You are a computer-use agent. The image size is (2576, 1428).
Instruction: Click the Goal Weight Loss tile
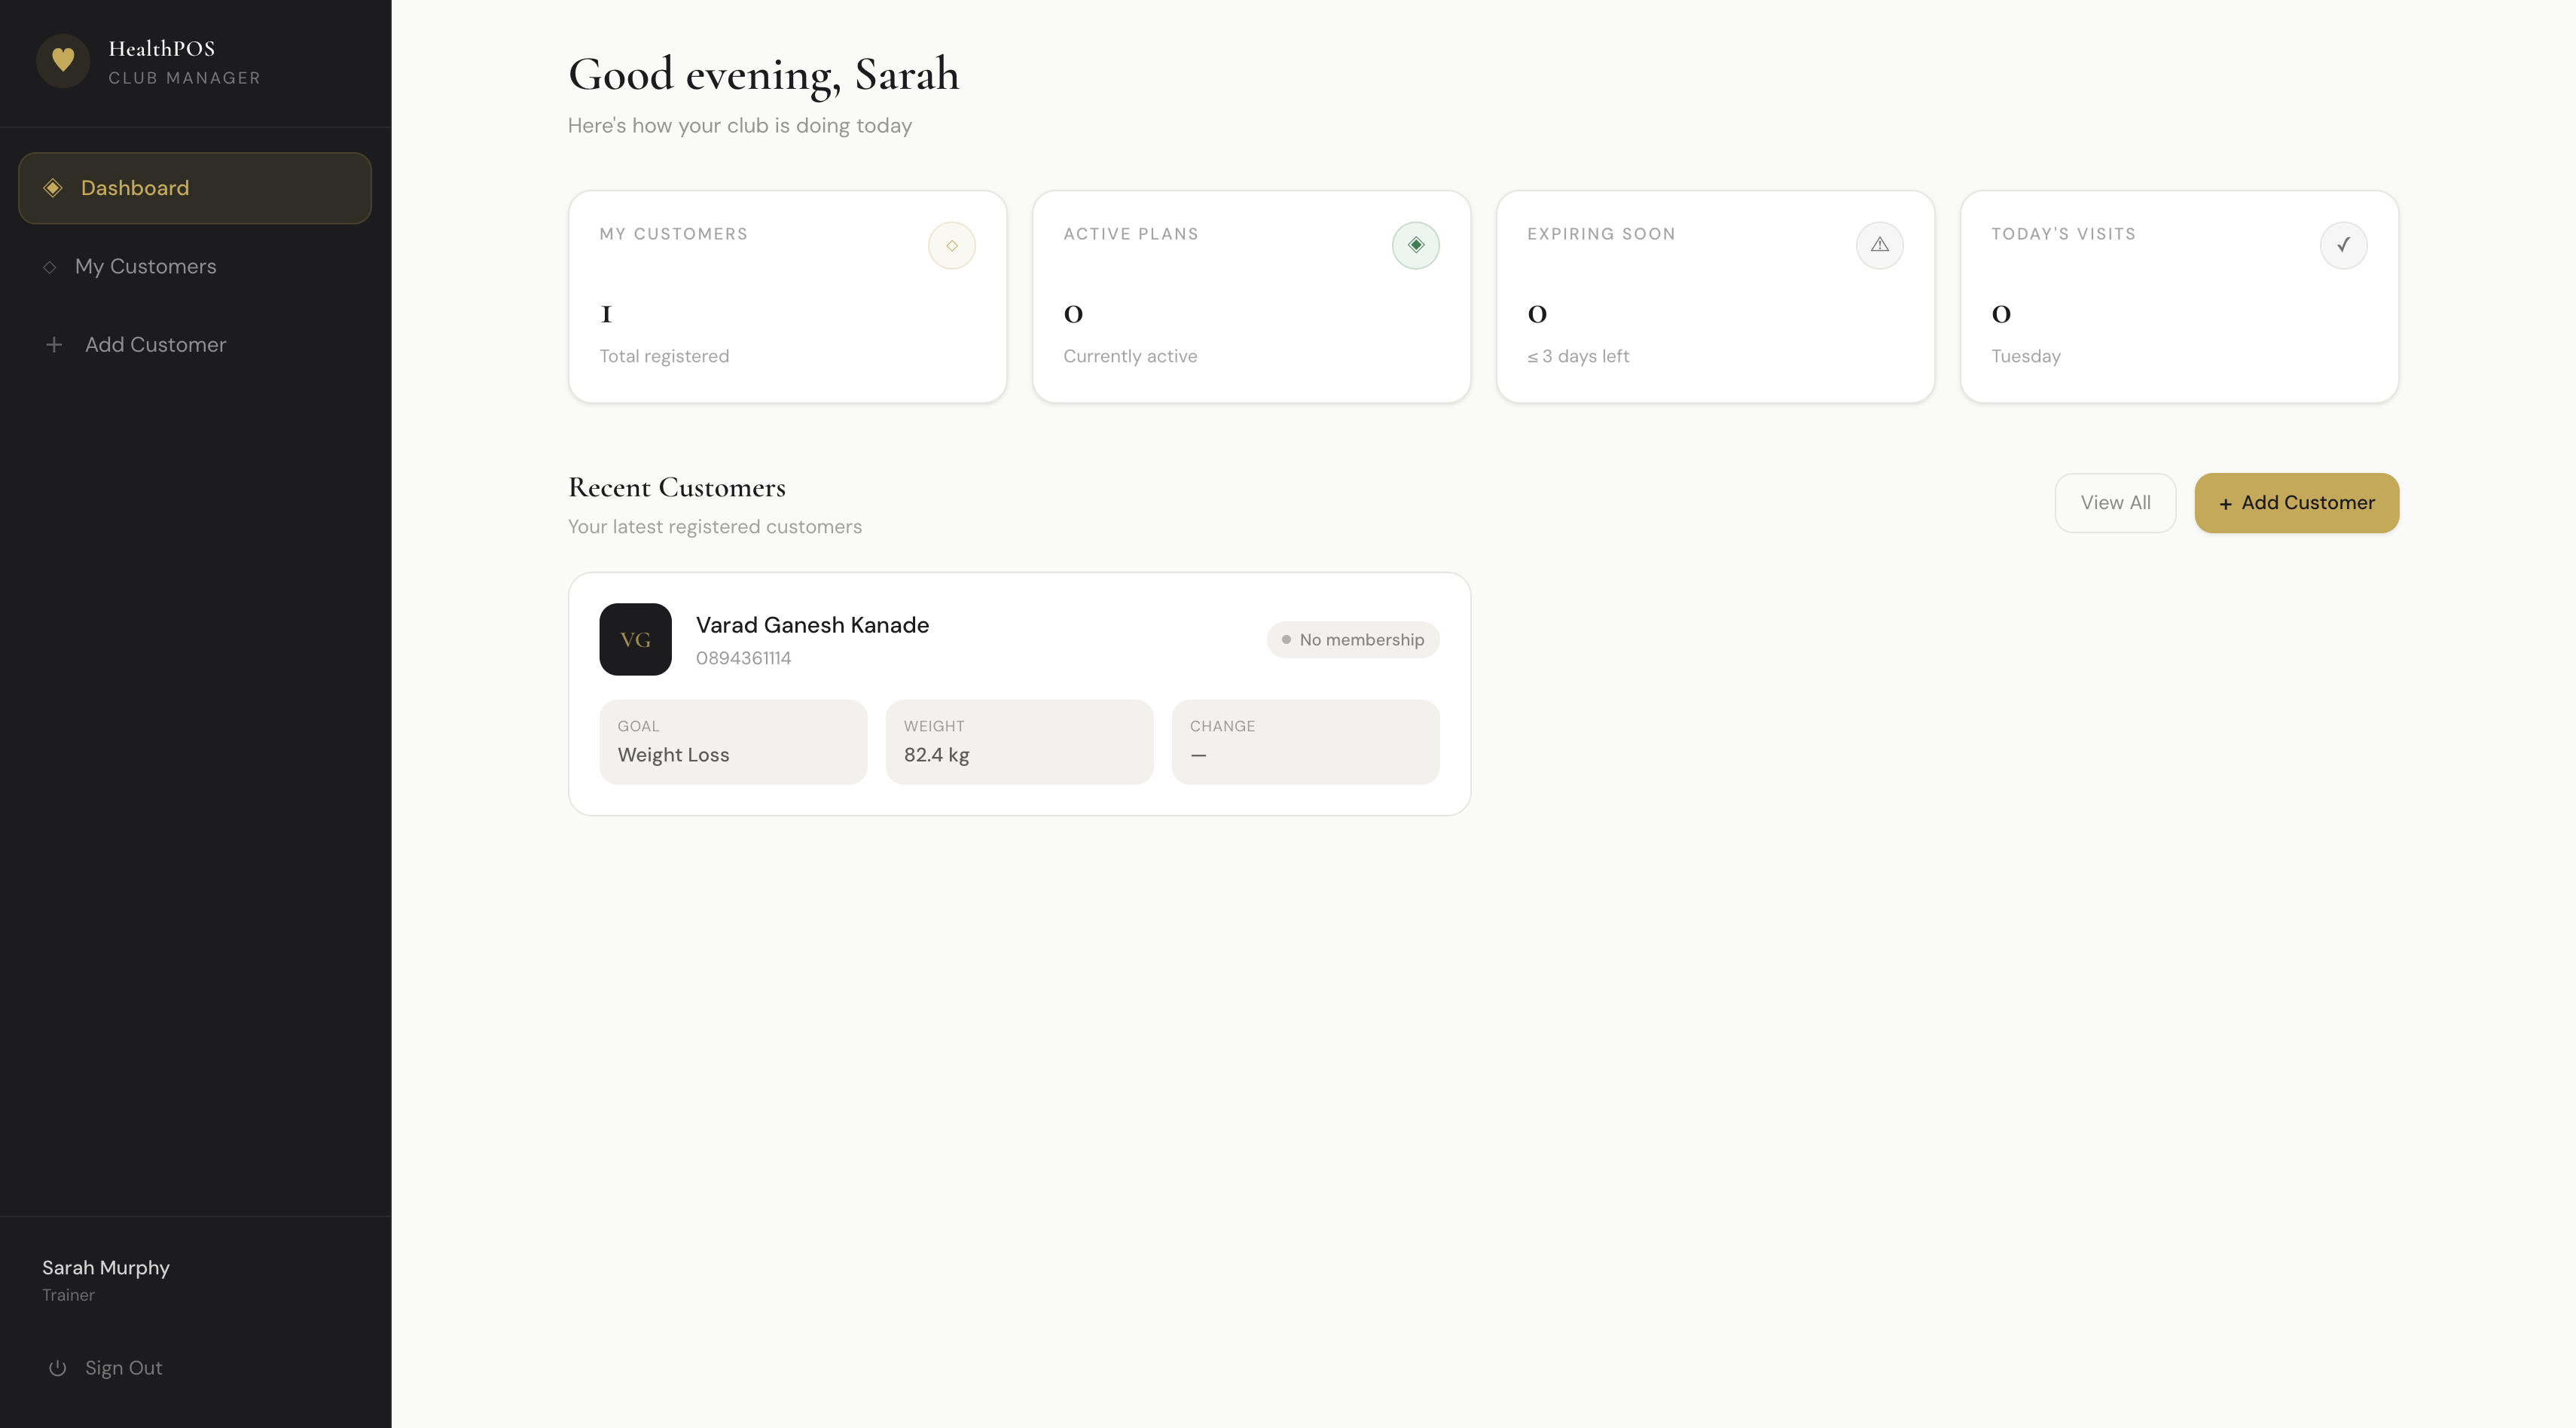click(733, 742)
